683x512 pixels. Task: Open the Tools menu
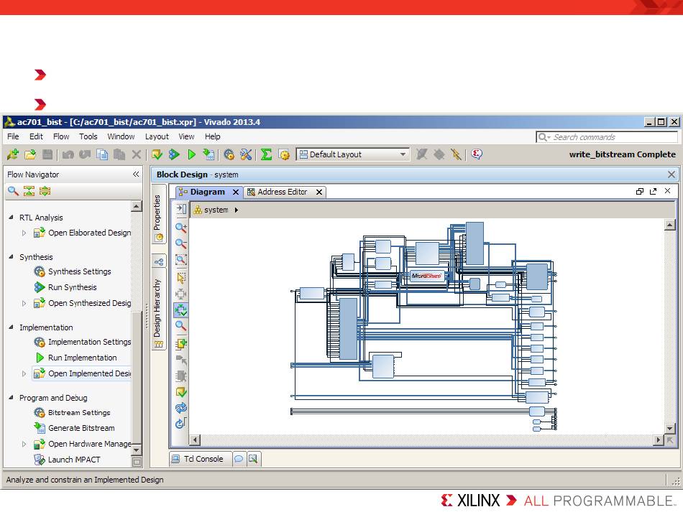click(x=88, y=136)
